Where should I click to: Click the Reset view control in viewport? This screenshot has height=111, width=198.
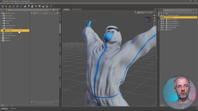click(154, 26)
